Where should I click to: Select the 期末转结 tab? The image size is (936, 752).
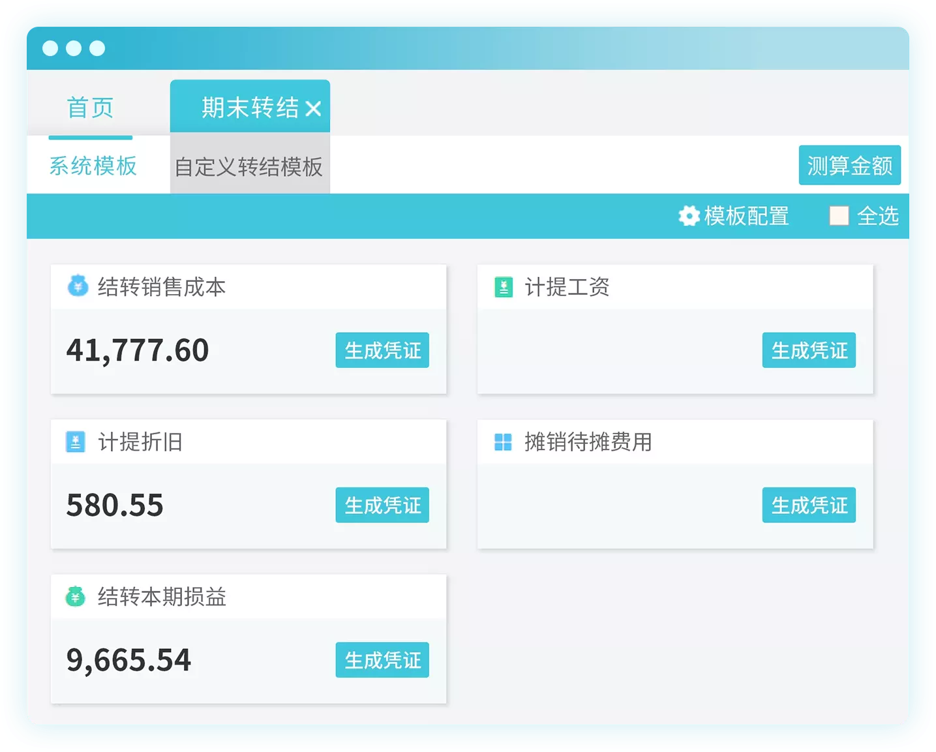pos(249,108)
